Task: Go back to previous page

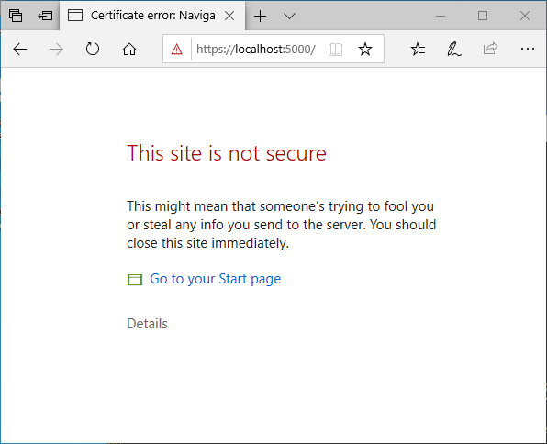Action: click(20, 50)
